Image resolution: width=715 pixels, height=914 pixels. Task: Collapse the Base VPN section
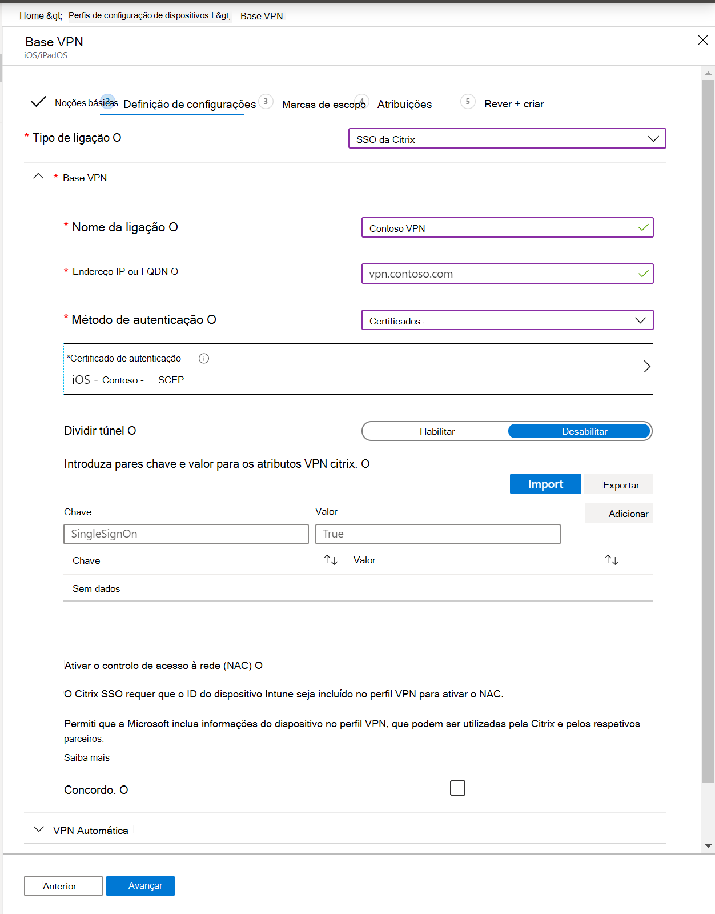(x=38, y=177)
